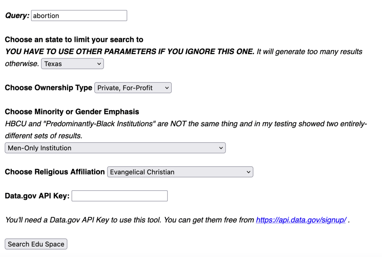Switch the Religious Affiliation selection
Image resolution: width=382 pixels, height=257 pixels.
click(x=180, y=172)
